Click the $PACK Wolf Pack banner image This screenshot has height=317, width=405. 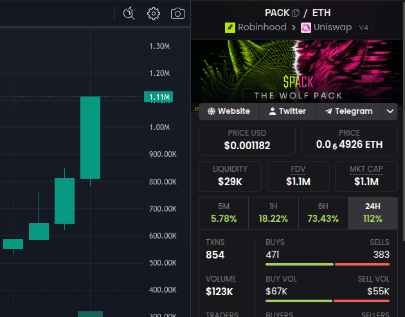(x=298, y=71)
